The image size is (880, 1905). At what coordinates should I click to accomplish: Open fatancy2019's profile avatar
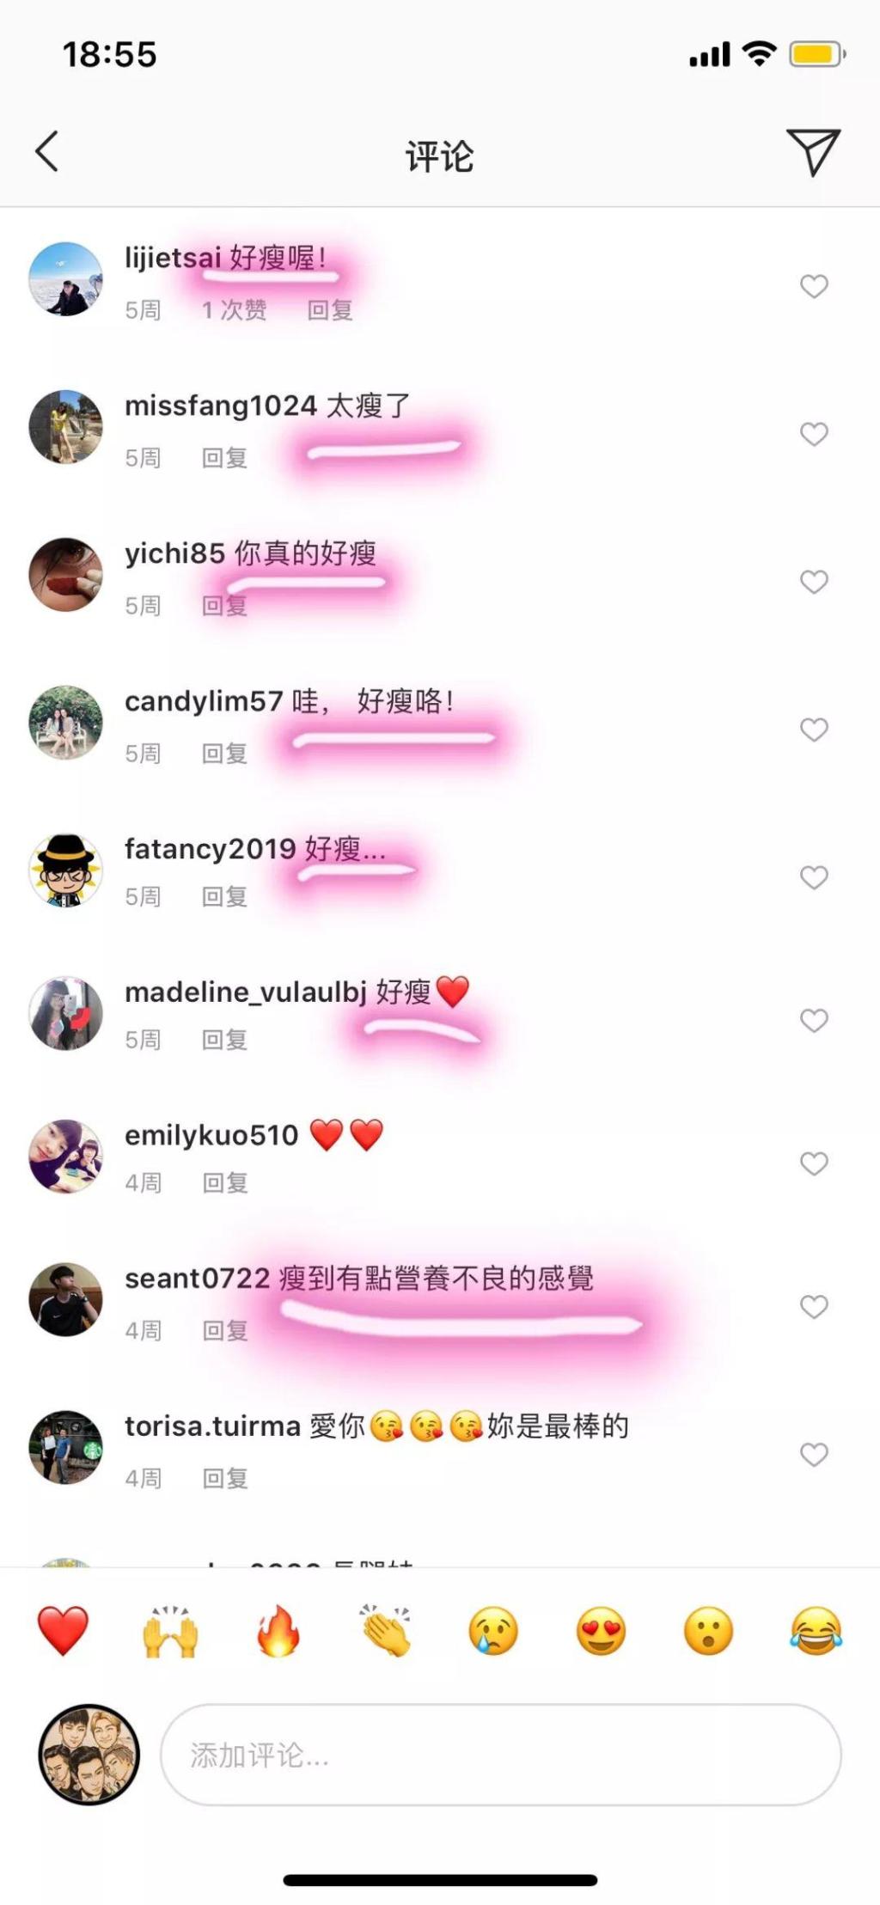65,870
